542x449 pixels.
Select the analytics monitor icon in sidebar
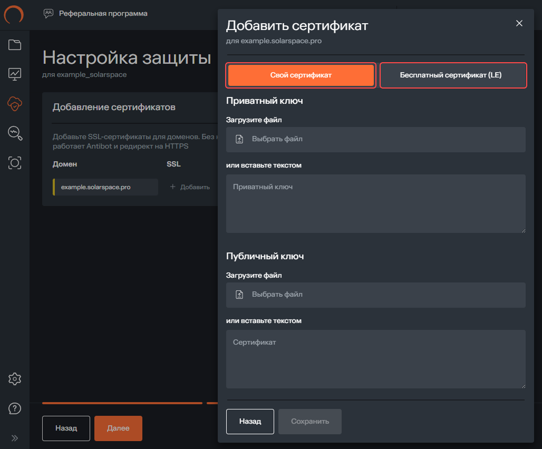[x=15, y=74]
